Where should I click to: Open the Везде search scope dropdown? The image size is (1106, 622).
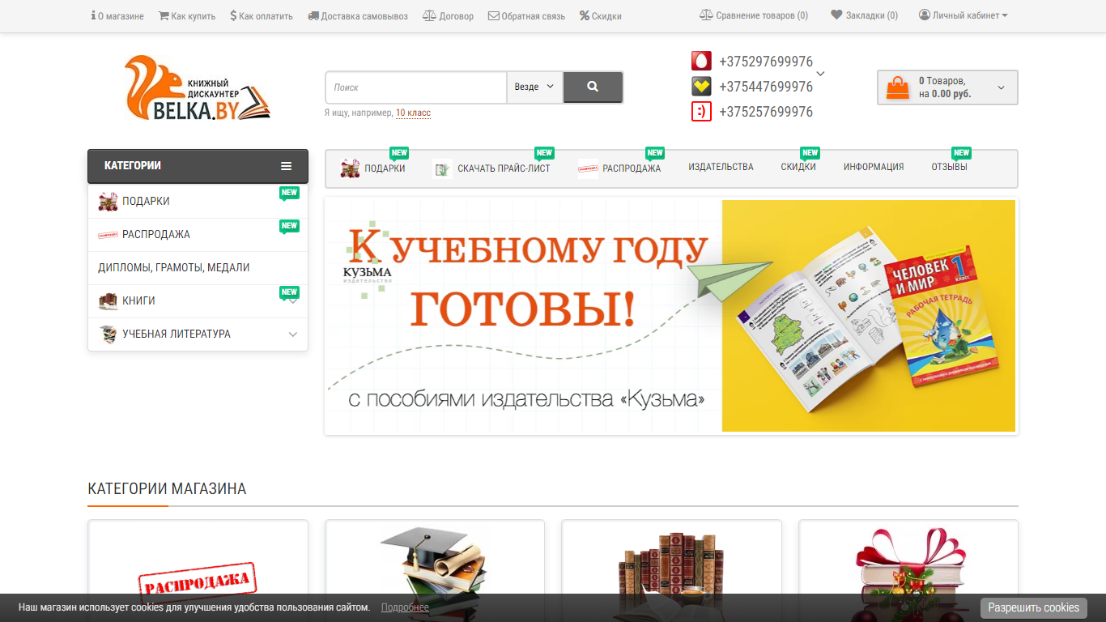[535, 87]
